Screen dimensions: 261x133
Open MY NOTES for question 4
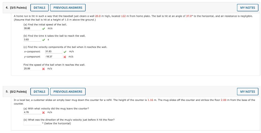[x=247, y=8]
